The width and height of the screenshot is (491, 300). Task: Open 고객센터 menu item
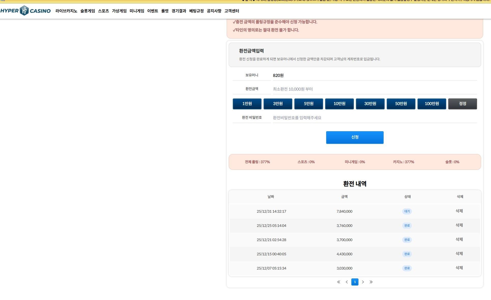click(232, 11)
